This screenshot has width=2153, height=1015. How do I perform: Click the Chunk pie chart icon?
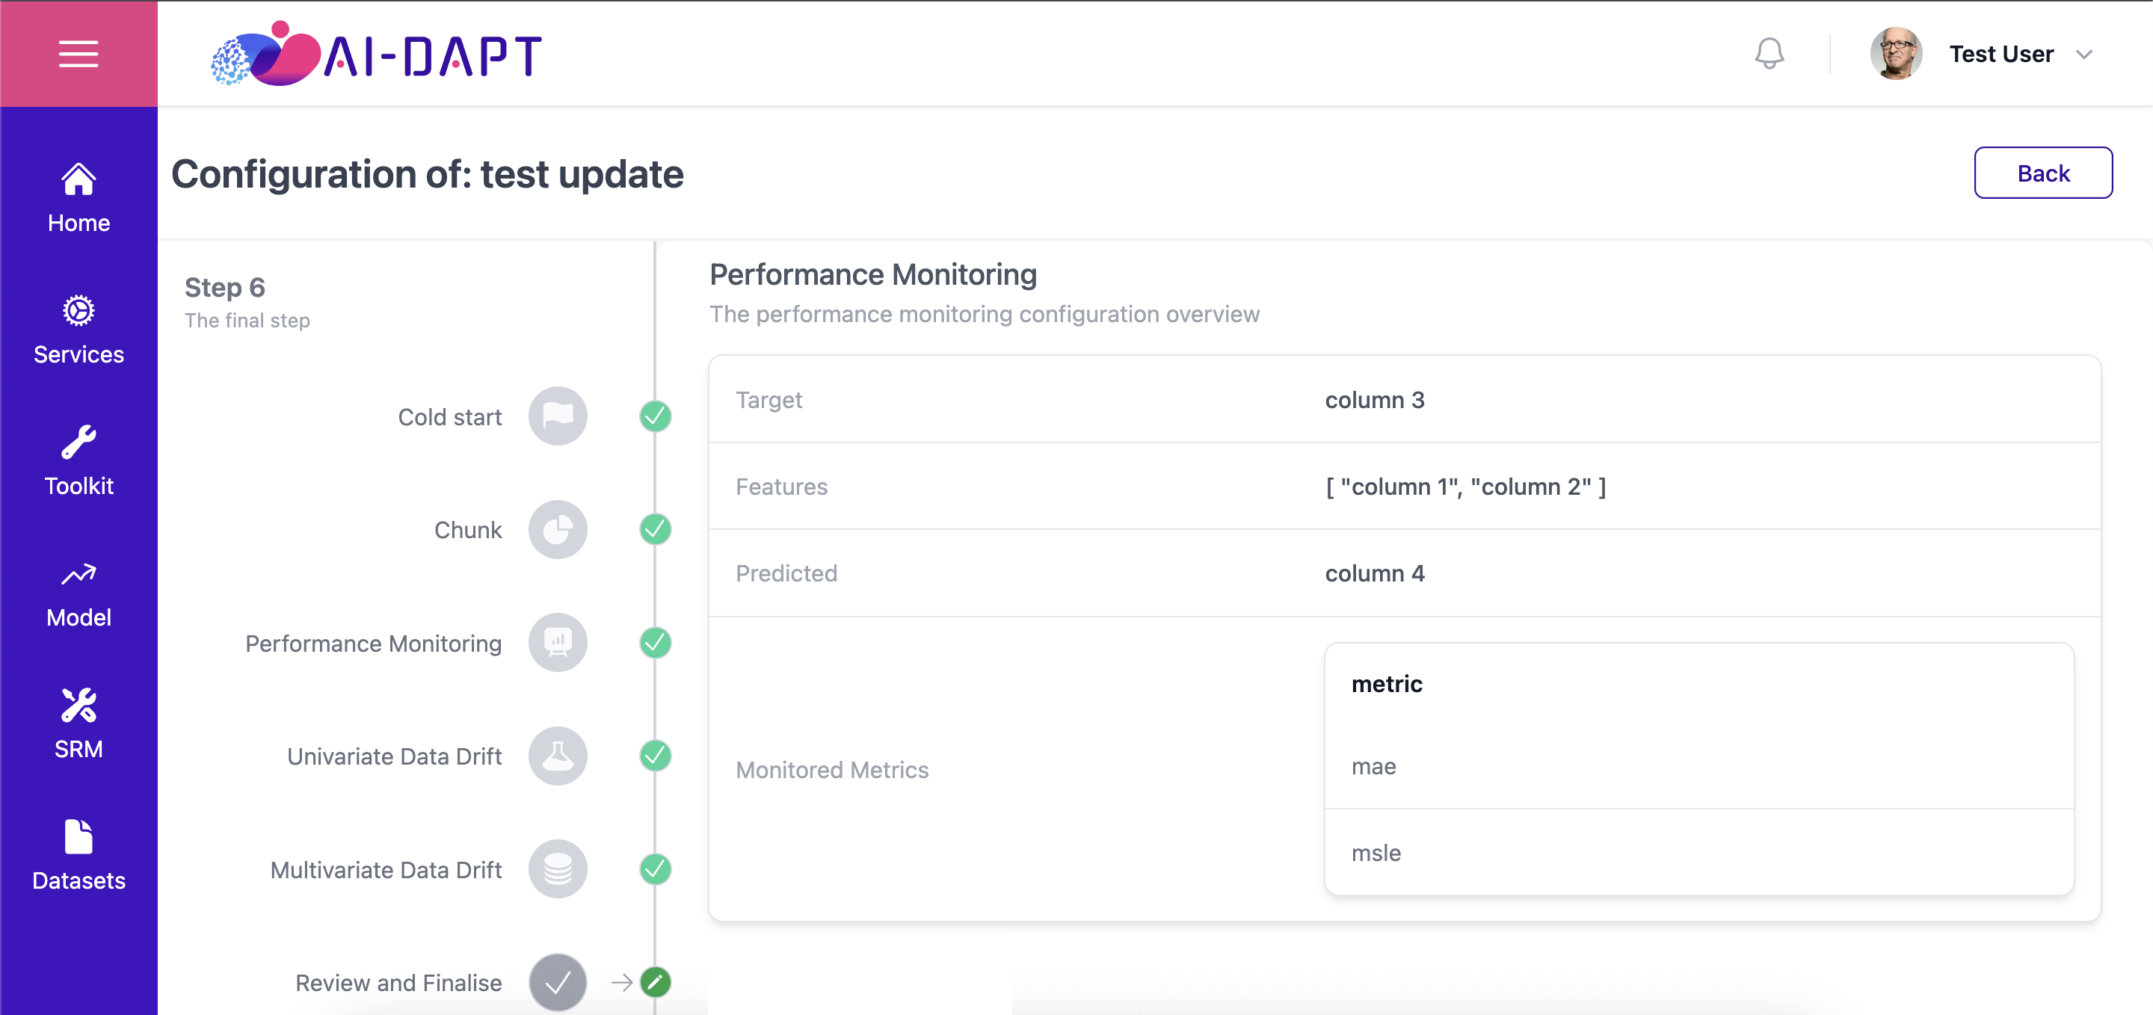(558, 530)
